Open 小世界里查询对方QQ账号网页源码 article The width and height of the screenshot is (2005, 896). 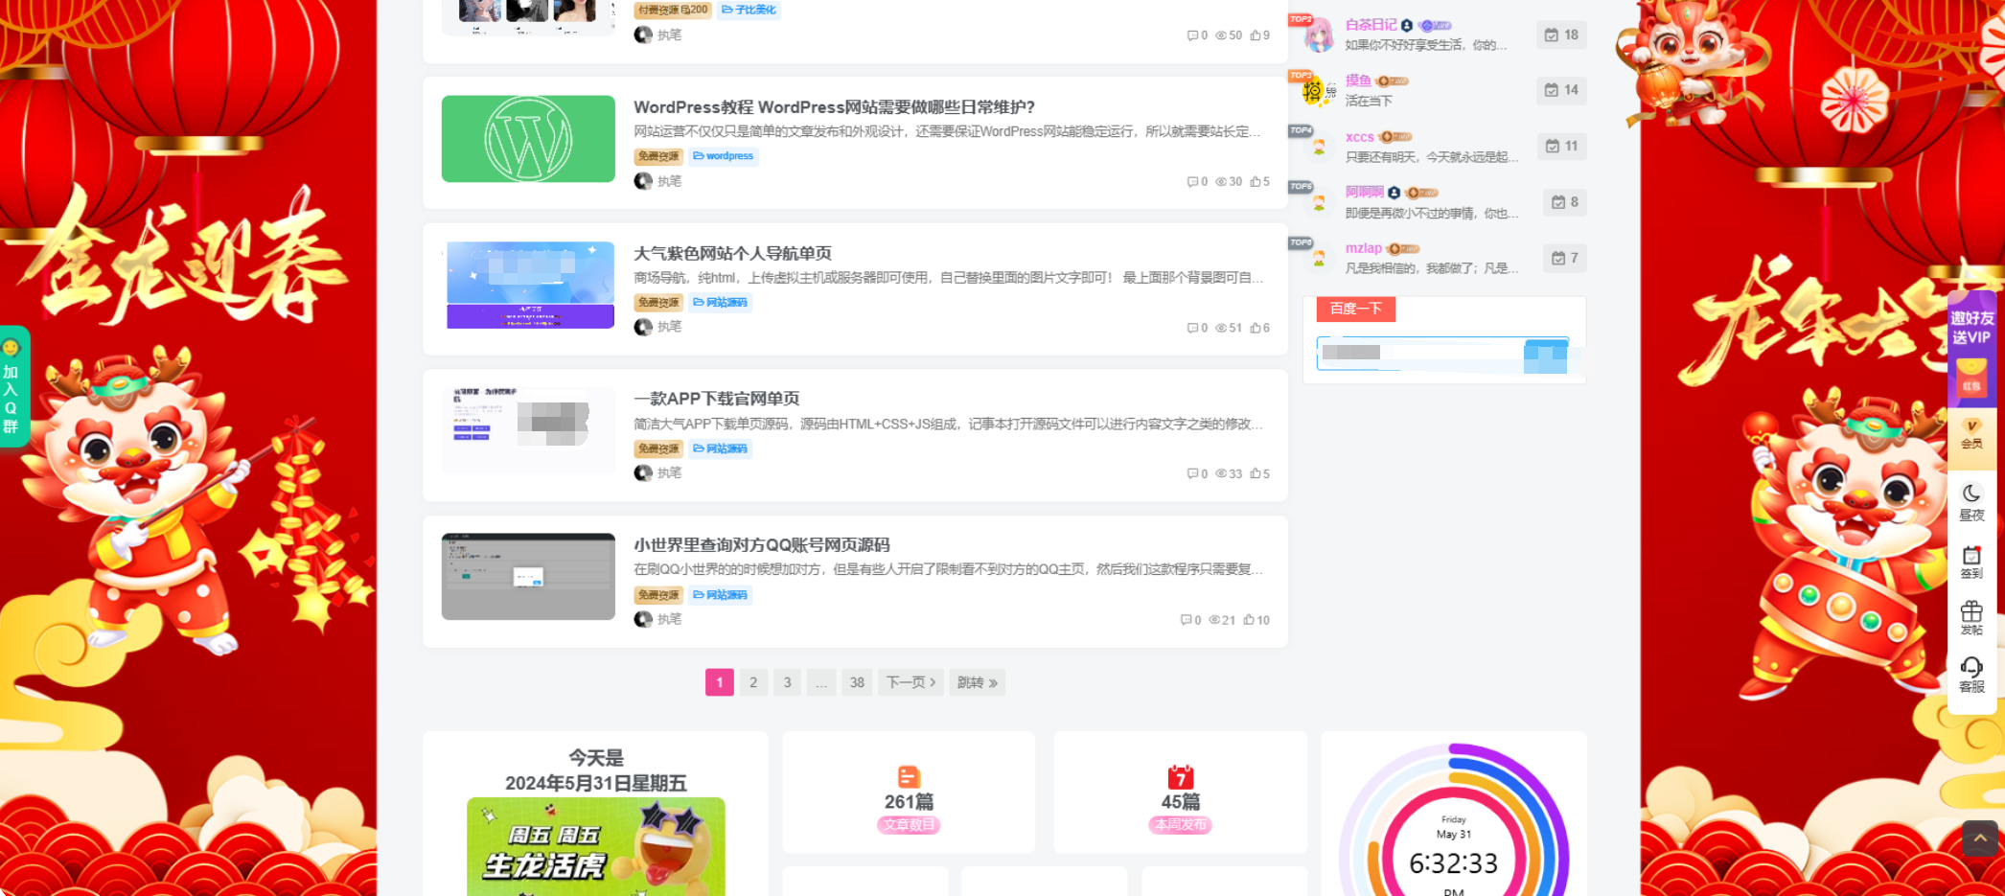761,544
